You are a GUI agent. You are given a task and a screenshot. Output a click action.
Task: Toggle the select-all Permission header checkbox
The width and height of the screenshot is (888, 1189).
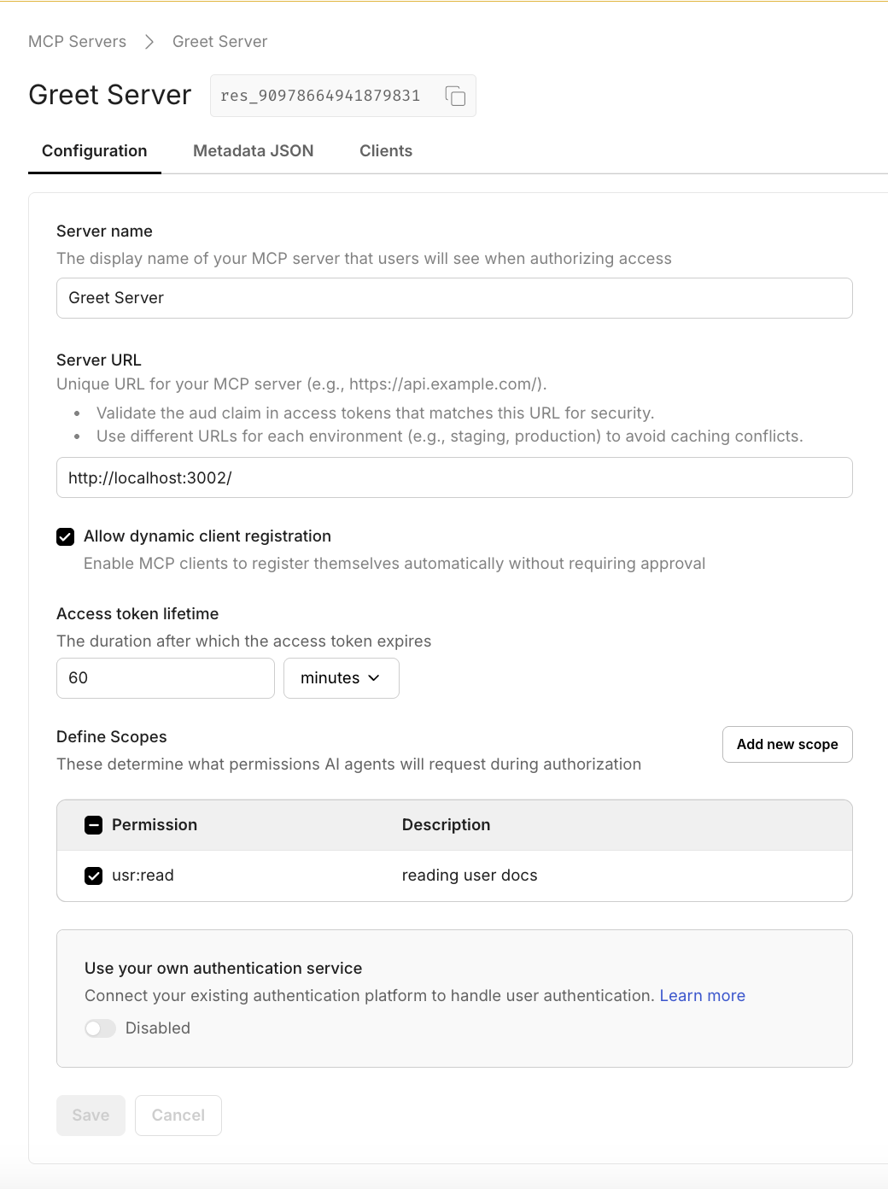(x=94, y=825)
